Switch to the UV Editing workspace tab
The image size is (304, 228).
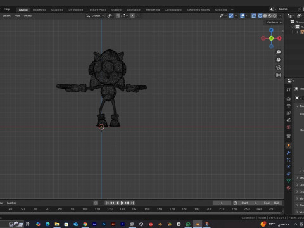coord(75,10)
